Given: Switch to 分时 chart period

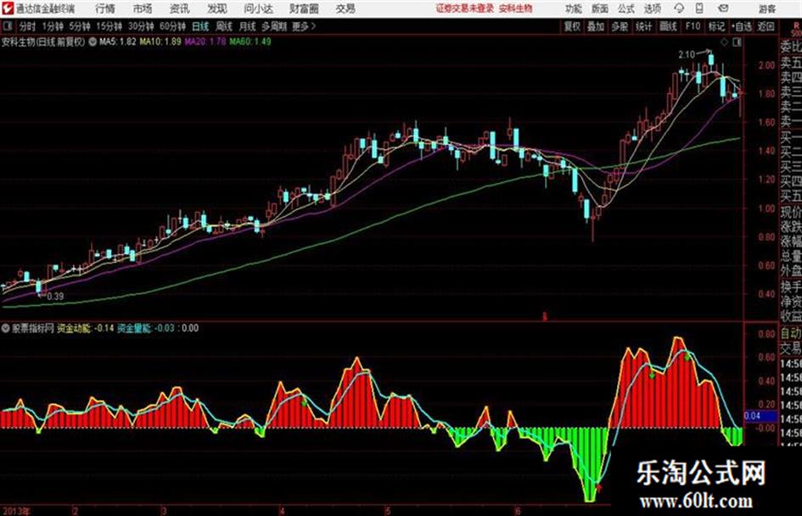Looking at the screenshot, I should 27,26.
